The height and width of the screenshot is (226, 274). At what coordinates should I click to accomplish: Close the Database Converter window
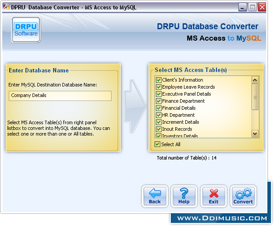(x=262, y=7)
